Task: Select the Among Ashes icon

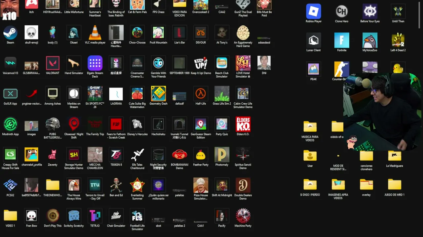Action: [x=53, y=94]
